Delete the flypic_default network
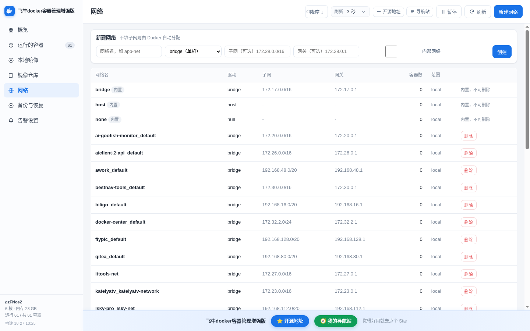 (469, 239)
